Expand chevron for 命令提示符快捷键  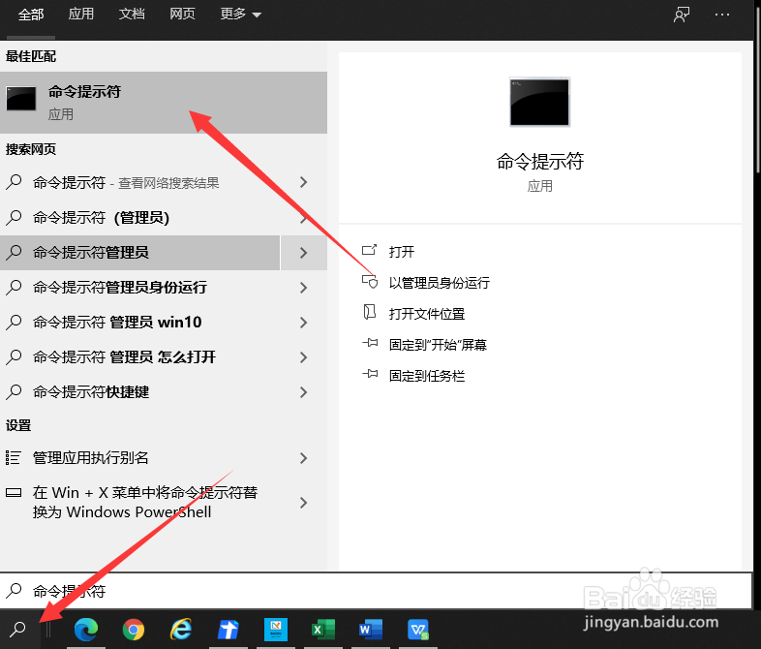304,392
